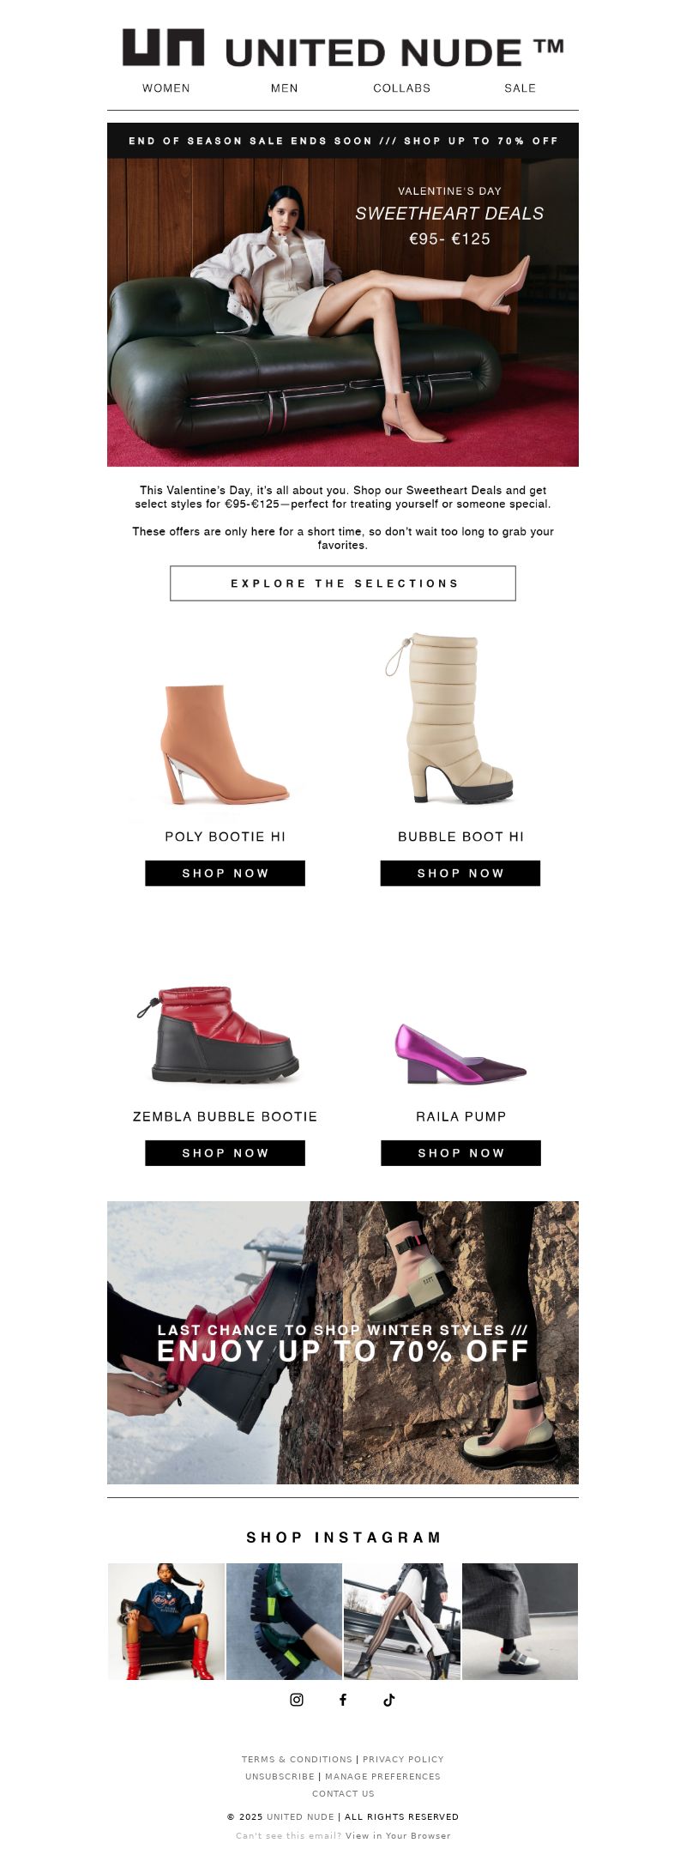
Task: Click the Unsubscribe link
Action: coord(280,1776)
